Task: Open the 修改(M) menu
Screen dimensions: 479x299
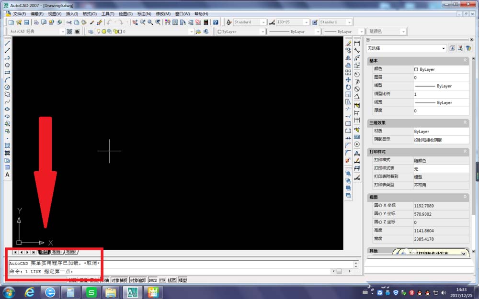Action: pyautogui.click(x=163, y=14)
